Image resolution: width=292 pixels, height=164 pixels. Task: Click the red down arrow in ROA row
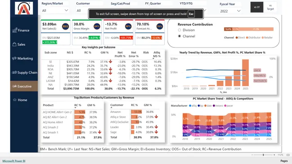pos(111,69)
